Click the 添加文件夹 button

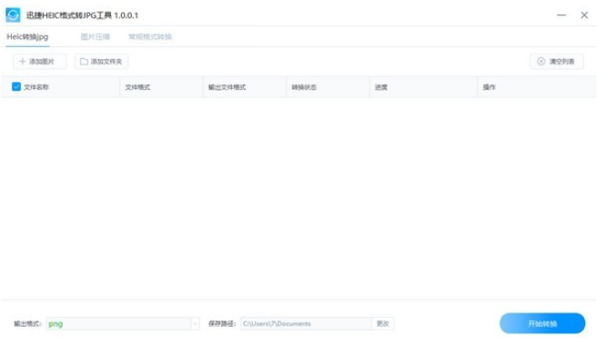pos(101,61)
